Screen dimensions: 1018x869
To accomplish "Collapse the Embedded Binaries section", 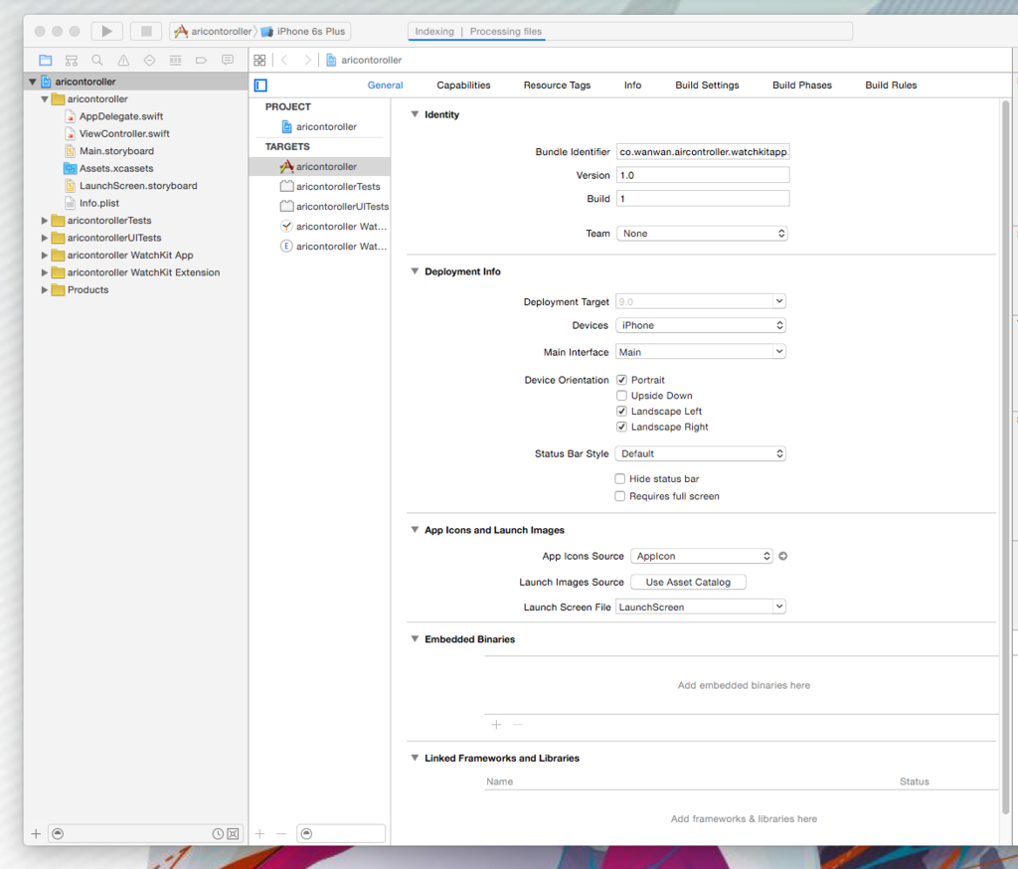I will coord(415,639).
